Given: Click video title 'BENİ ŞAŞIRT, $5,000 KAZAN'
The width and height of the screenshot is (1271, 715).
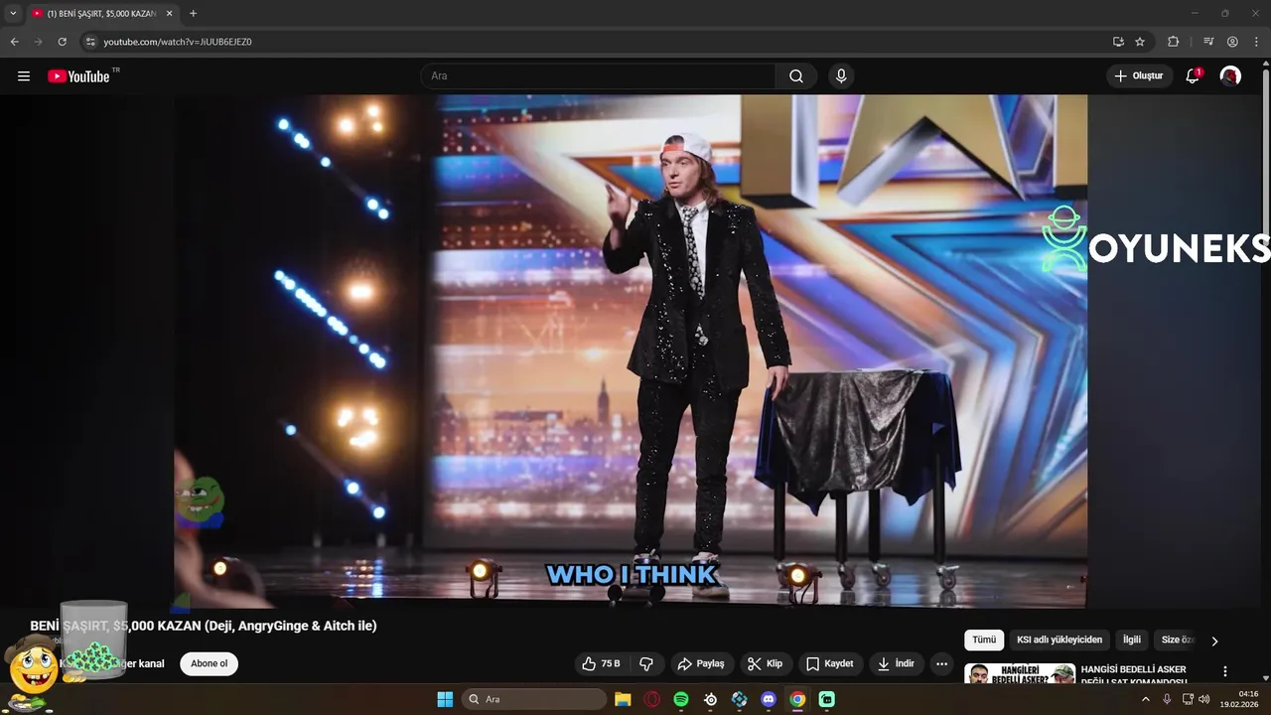Looking at the screenshot, I should point(204,626).
